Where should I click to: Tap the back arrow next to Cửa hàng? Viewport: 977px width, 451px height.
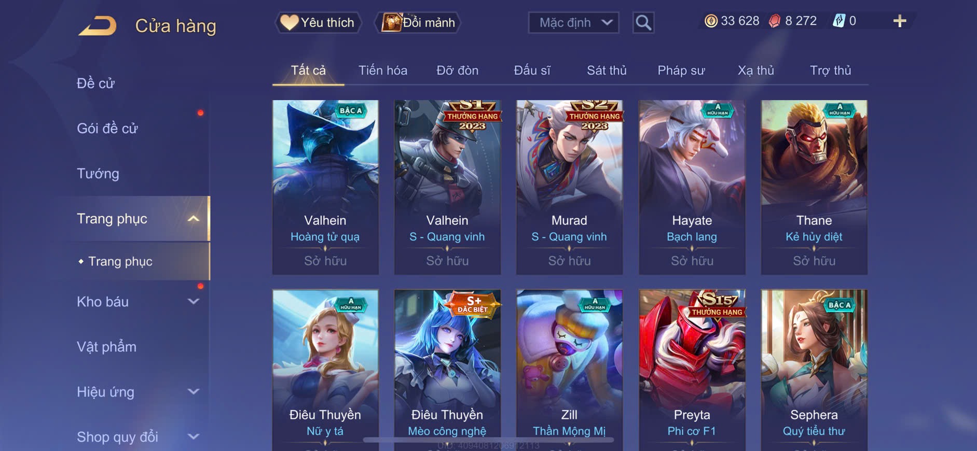coord(98,26)
